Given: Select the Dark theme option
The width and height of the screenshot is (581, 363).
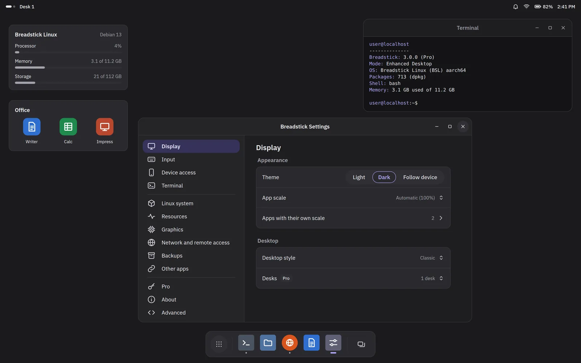Looking at the screenshot, I should pyautogui.click(x=384, y=177).
